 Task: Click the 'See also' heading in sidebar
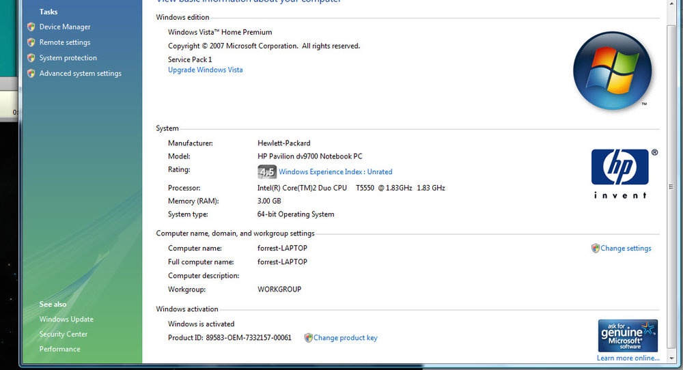click(53, 304)
